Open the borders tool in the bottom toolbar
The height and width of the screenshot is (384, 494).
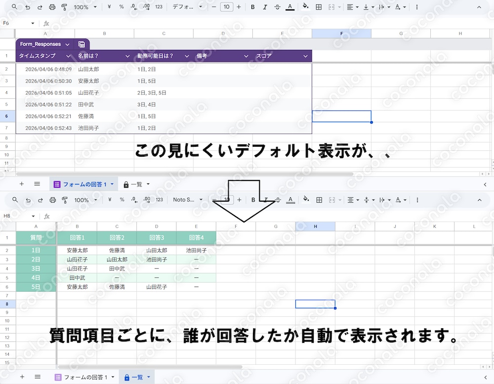pyautogui.click(x=319, y=200)
